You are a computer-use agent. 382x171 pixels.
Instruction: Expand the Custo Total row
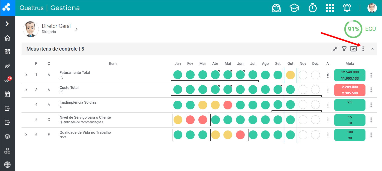pos(26,90)
